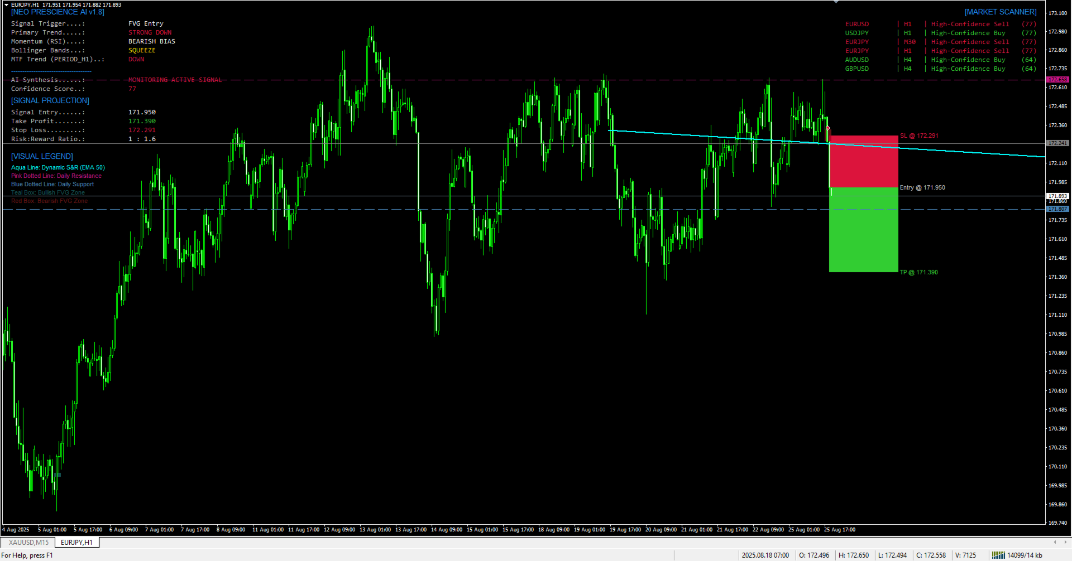Click the pink 172.658 price label
Viewport: 1072px width, 561px height.
tap(1057, 80)
